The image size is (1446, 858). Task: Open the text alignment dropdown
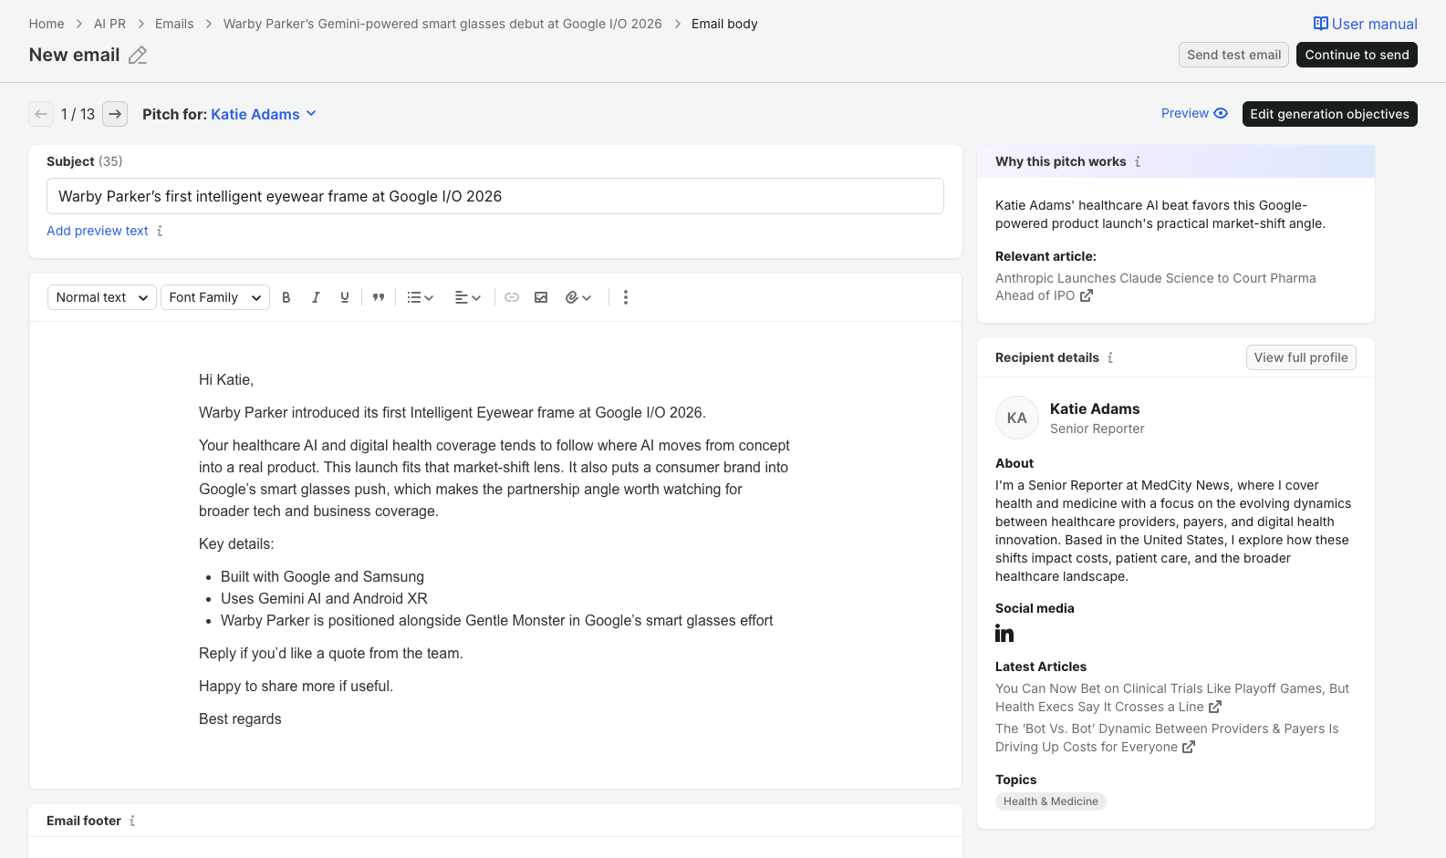[x=467, y=297]
